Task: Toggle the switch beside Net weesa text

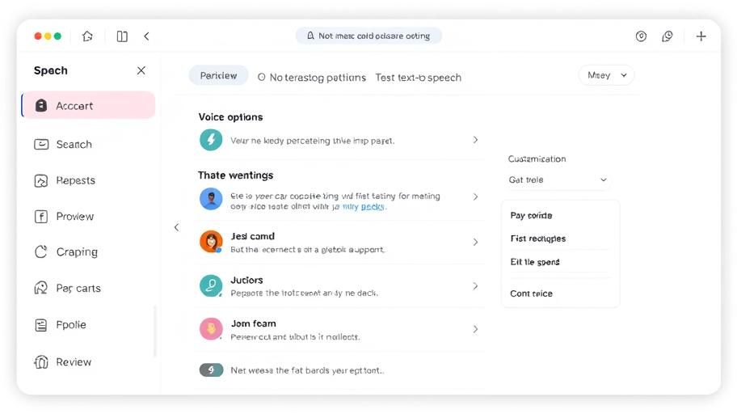Action: (x=211, y=370)
